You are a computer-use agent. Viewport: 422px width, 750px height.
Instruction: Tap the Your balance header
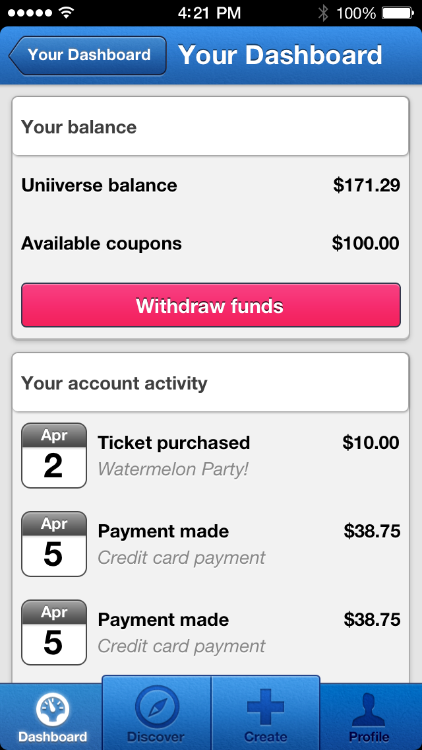coord(210,127)
